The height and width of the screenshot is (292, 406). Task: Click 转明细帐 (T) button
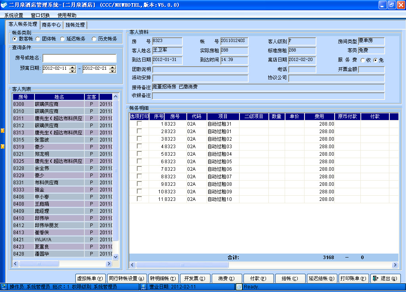[163, 279]
